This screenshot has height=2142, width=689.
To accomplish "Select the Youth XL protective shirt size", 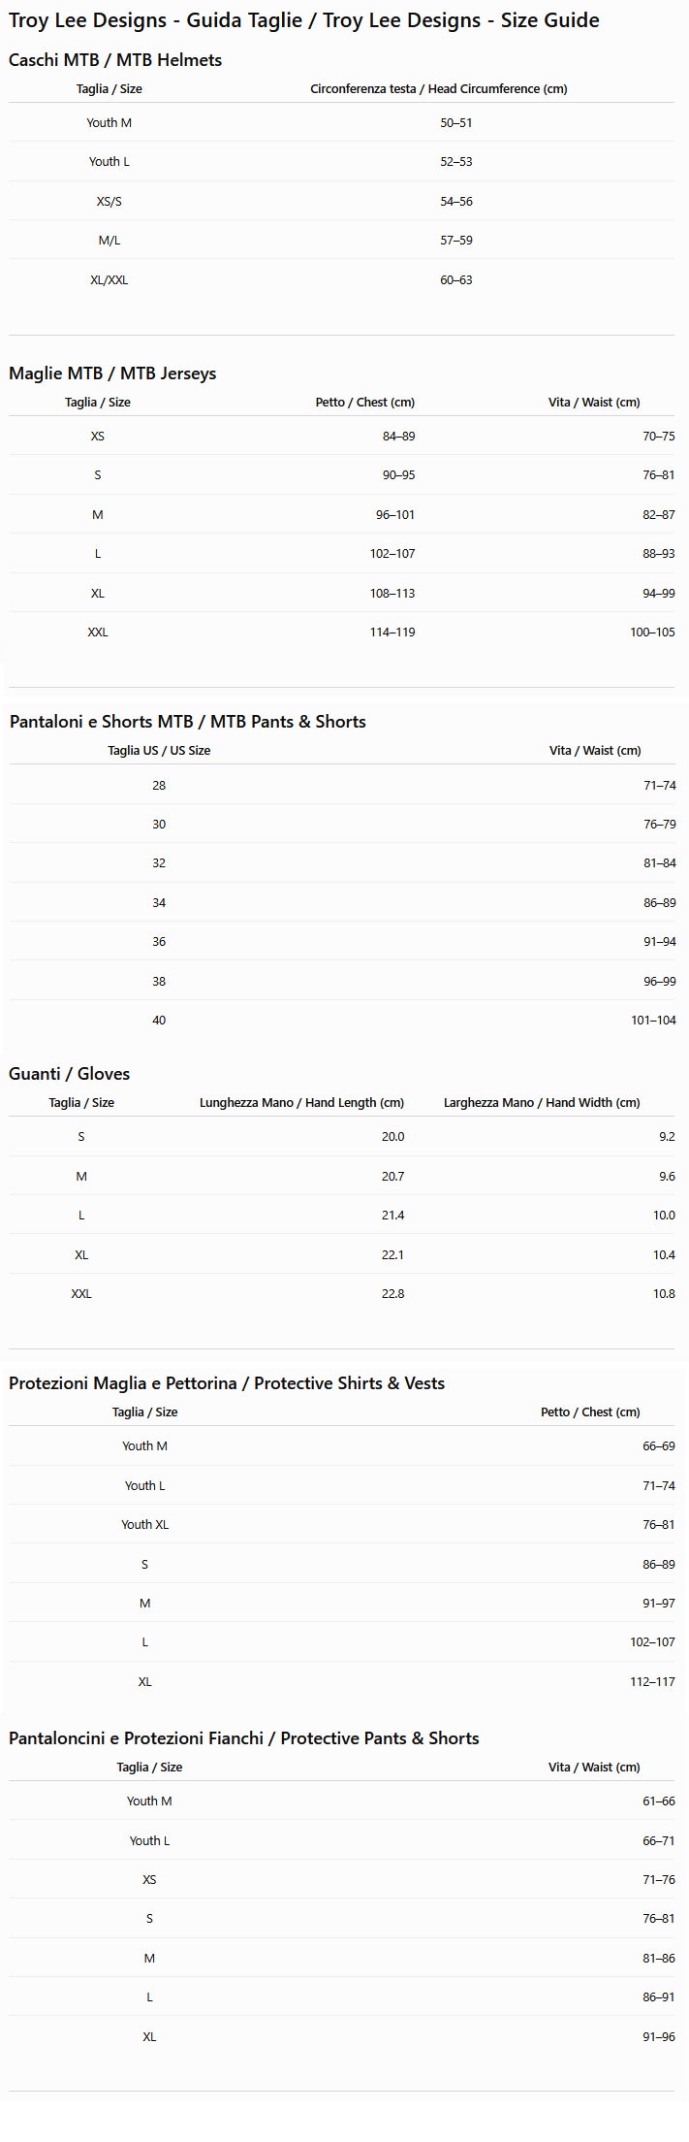I will coord(144,1525).
